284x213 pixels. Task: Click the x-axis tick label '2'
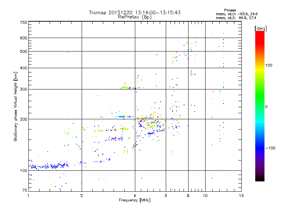[82, 196]
